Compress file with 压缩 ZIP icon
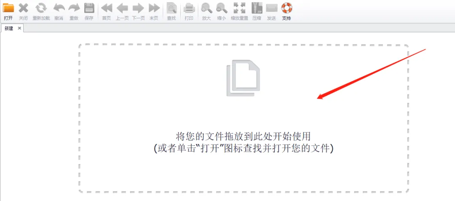Screen dimensions: 455x201 (x=257, y=8)
